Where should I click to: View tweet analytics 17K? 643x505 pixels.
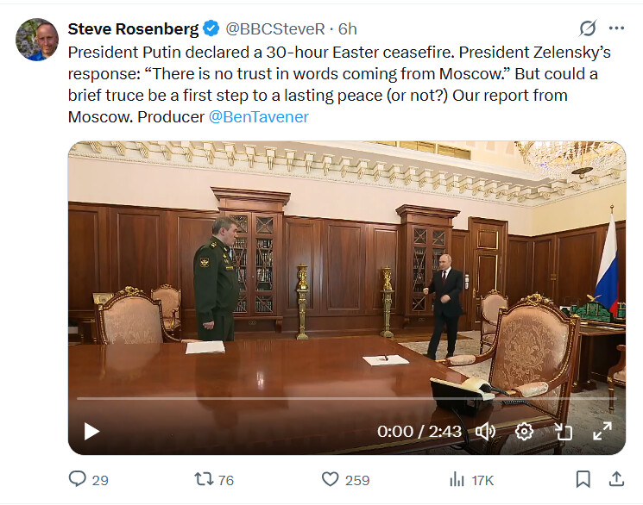471,480
